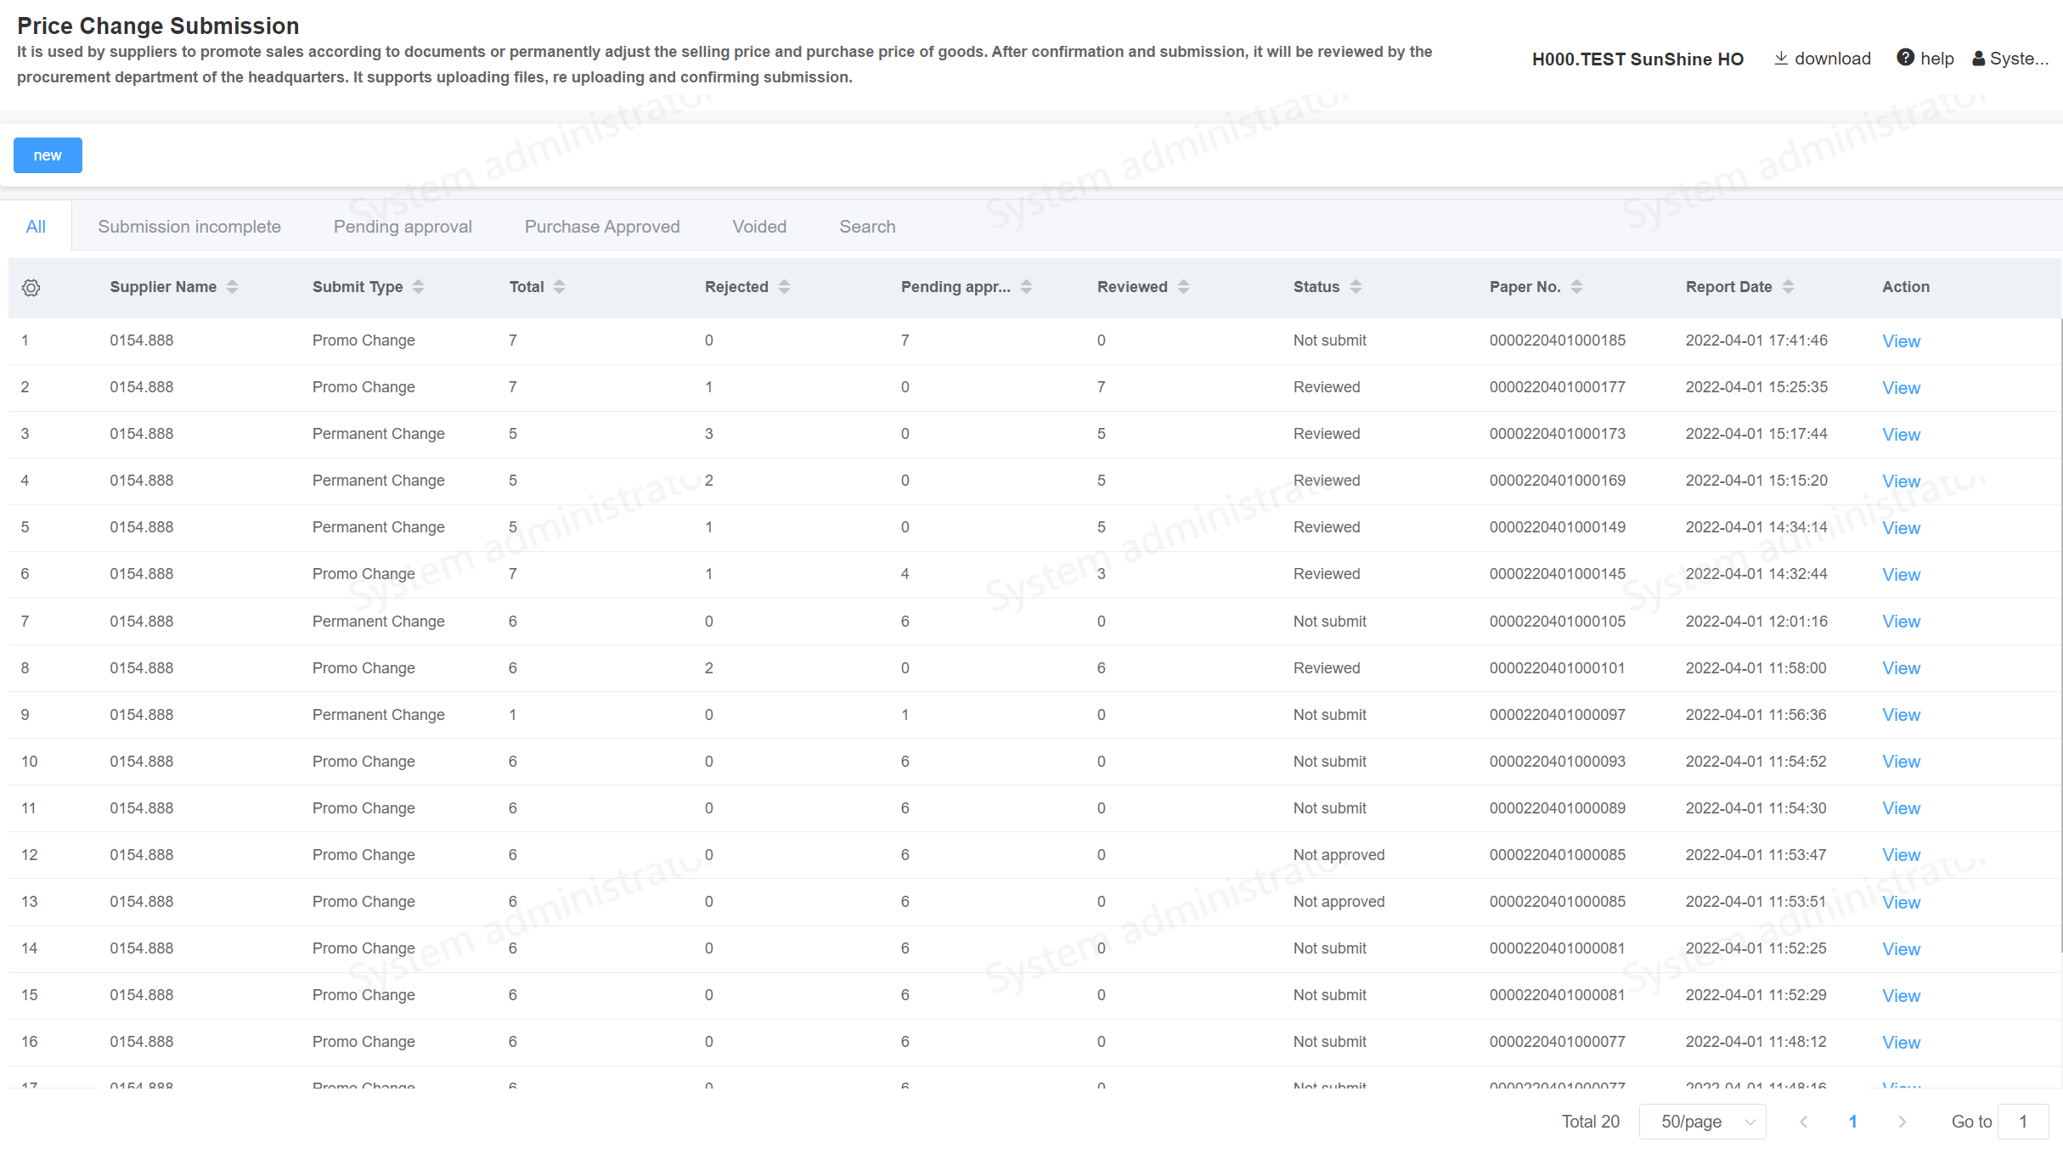Open help question mark icon
This screenshot has width=2063, height=1159.
[1905, 58]
